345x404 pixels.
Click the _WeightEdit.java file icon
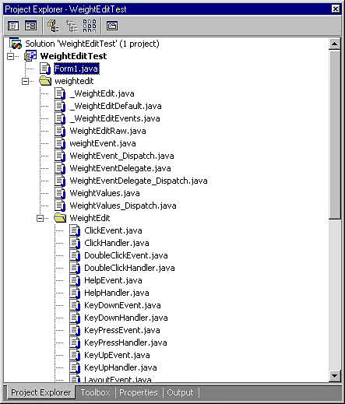pos(60,93)
